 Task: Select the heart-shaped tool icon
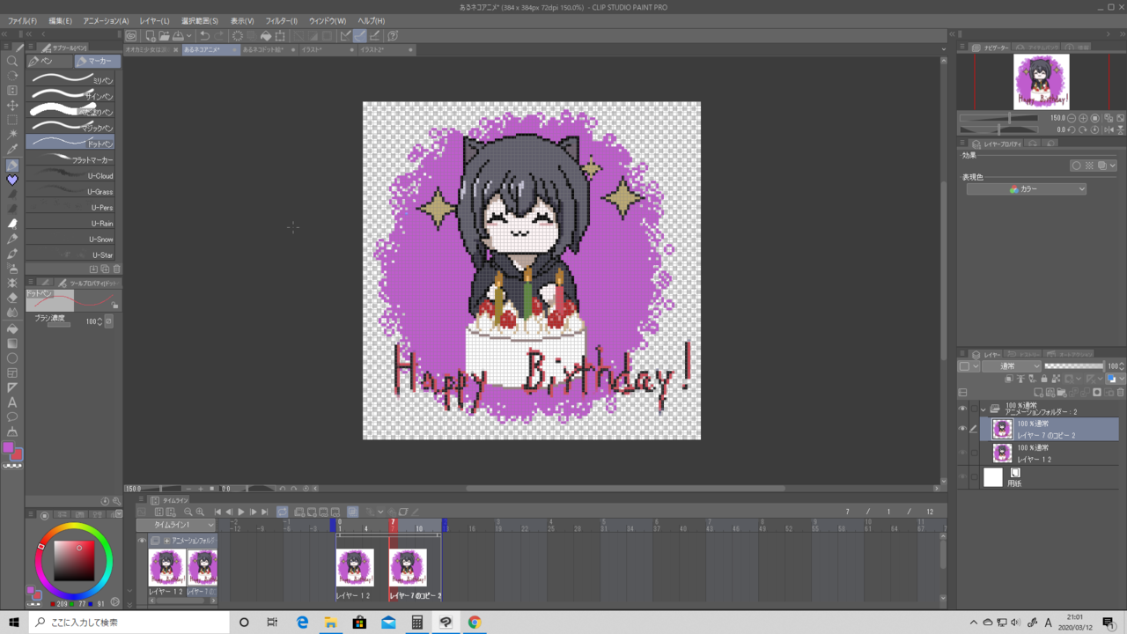tap(12, 181)
